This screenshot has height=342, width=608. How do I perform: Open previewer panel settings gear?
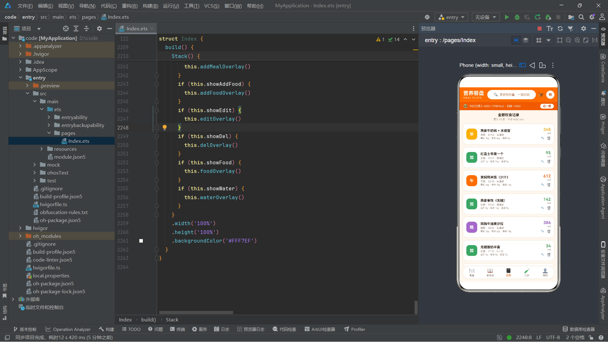pyautogui.click(x=584, y=28)
